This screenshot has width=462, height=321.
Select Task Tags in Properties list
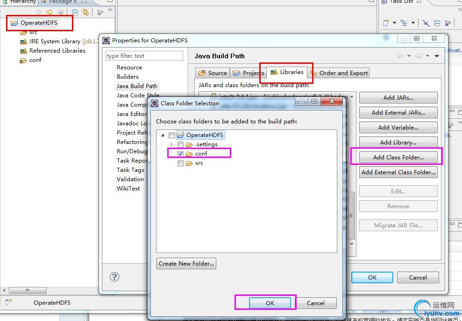[130, 170]
